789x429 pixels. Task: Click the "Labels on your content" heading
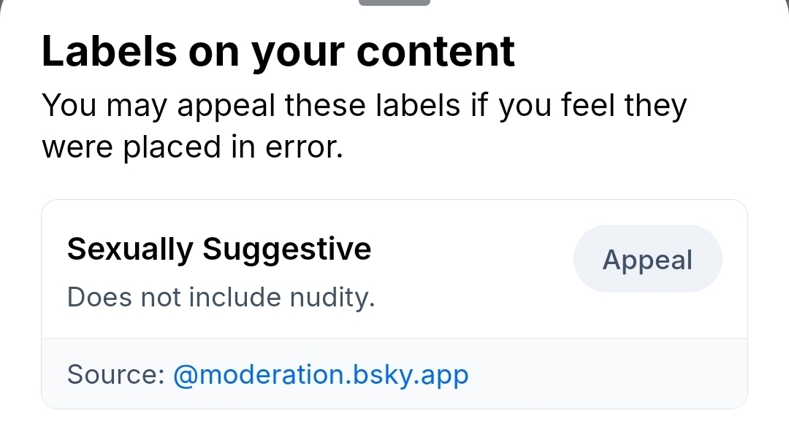pyautogui.click(x=278, y=52)
